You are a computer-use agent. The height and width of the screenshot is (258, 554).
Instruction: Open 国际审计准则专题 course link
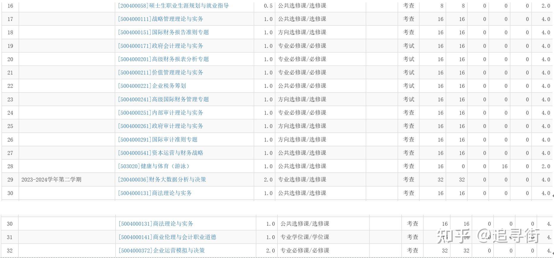[x=158, y=140]
